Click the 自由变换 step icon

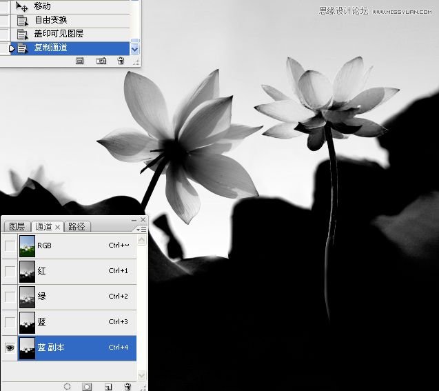(x=22, y=21)
